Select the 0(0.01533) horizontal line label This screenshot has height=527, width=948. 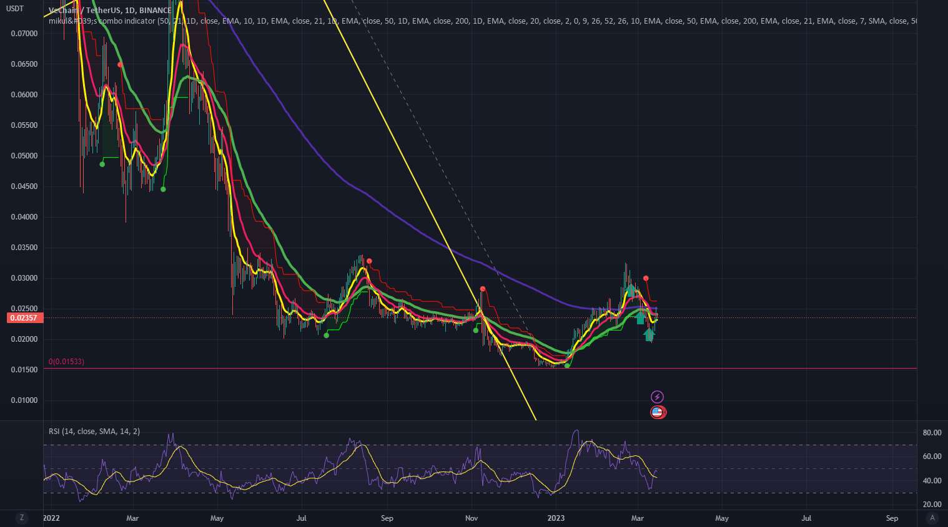click(66, 362)
